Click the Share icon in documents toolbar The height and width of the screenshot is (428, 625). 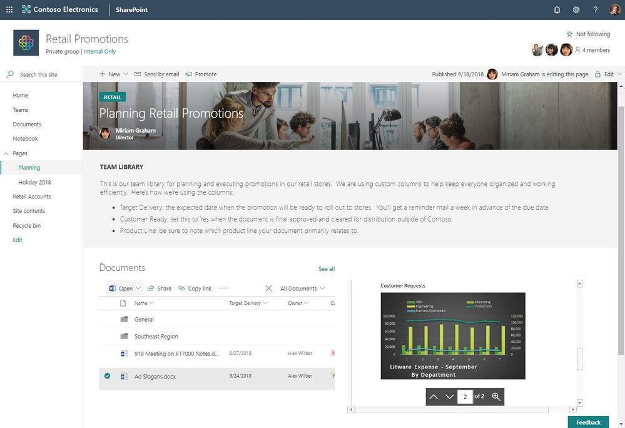151,288
